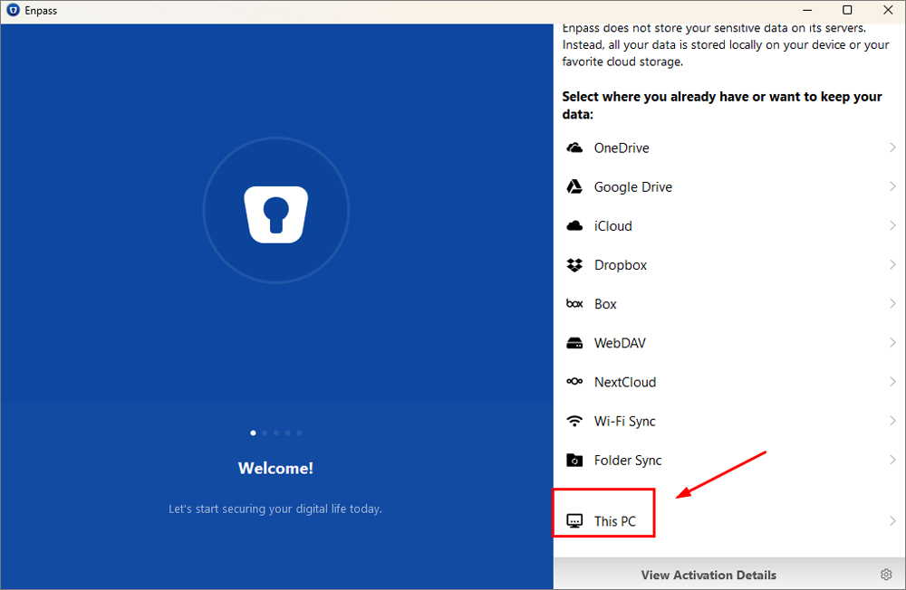
Task: Expand the OneDrive row chevron
Action: [892, 147]
